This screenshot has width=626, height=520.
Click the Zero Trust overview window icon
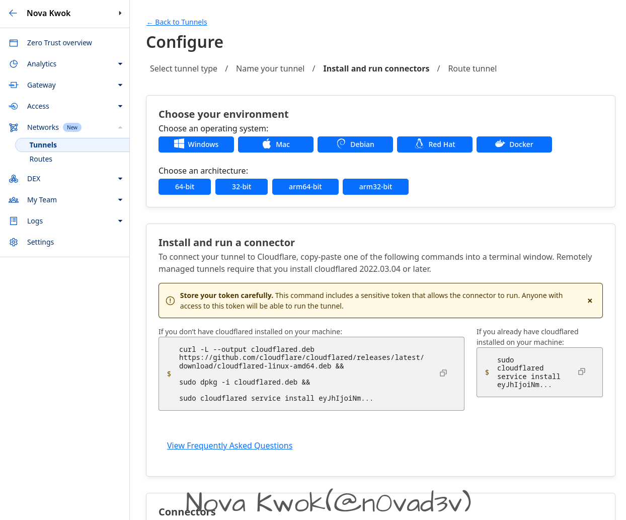click(x=14, y=43)
